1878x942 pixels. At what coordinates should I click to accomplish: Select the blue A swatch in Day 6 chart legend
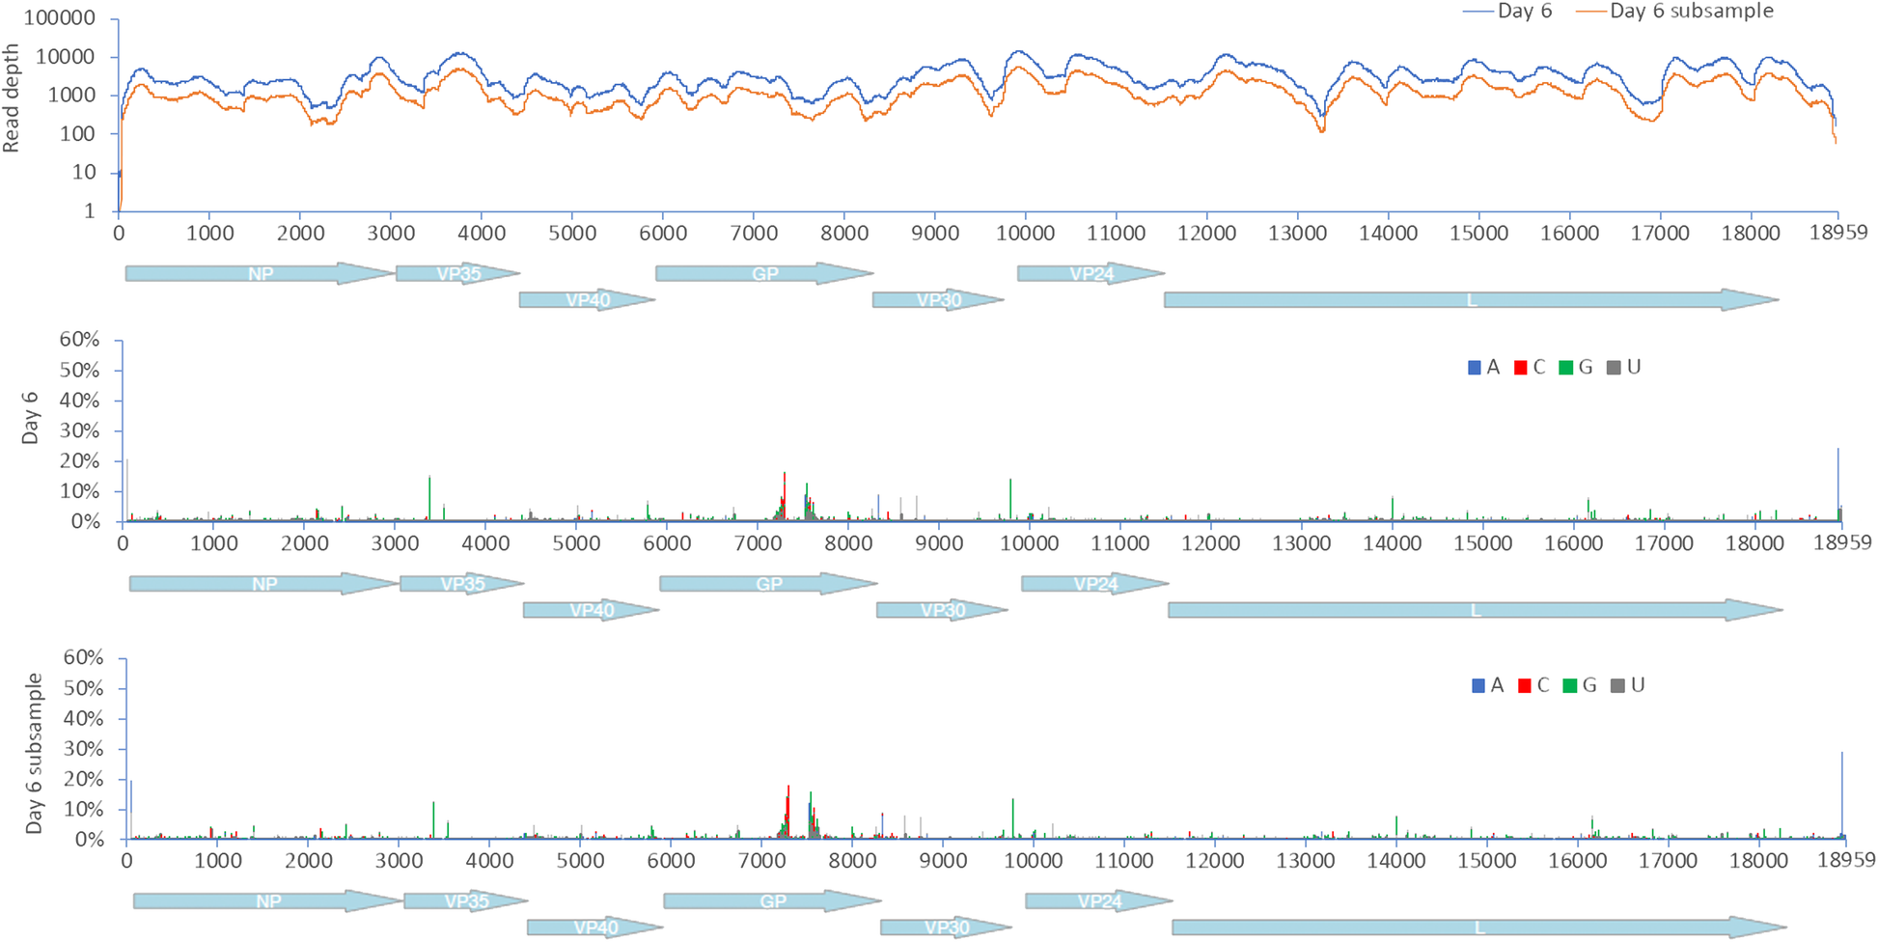pos(1475,368)
